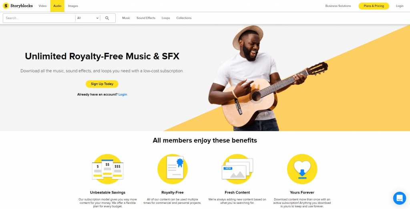Image resolution: width=410 pixels, height=209 pixels.
Task: Click the Sign Up Today button
Action: pos(102,84)
